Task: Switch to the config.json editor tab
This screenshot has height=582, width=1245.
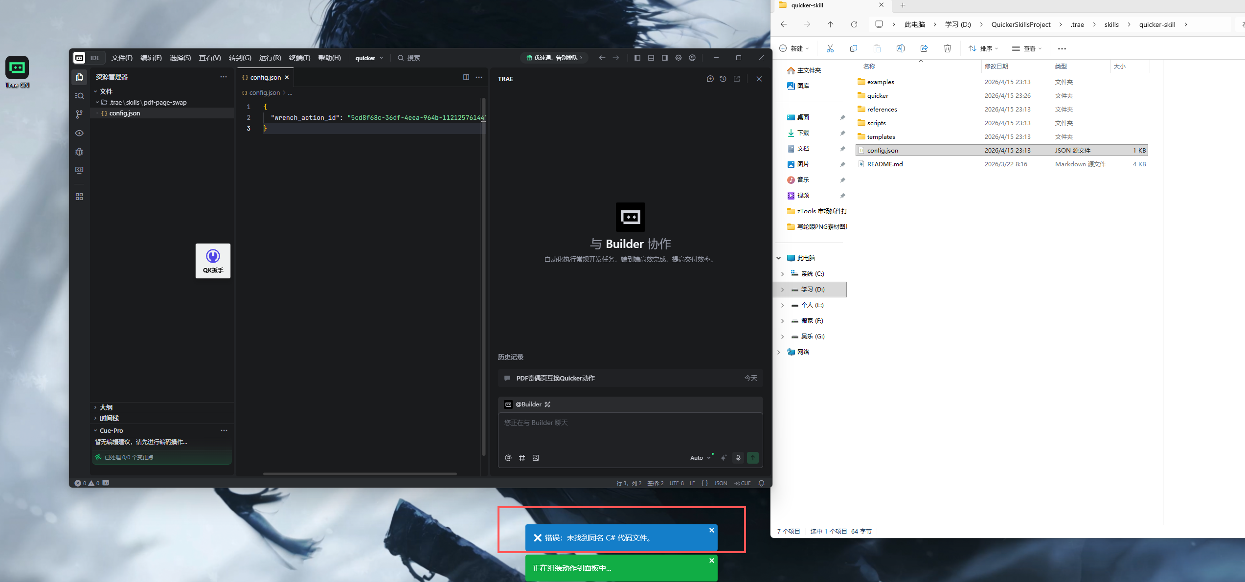Action: 265,77
